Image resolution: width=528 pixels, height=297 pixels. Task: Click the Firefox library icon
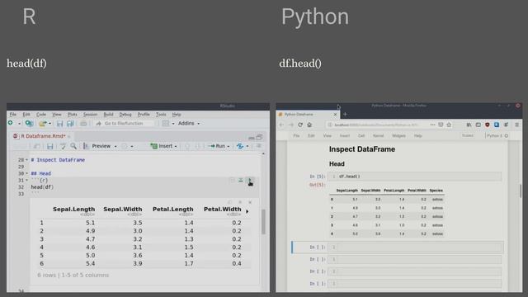click(x=469, y=125)
